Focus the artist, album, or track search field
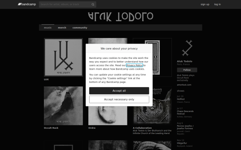The width and height of the screenshot is (241, 150). pyautogui.click(x=67, y=4)
